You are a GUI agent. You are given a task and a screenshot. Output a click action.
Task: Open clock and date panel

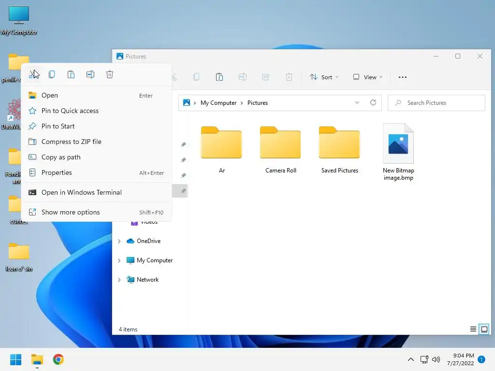pyautogui.click(x=461, y=359)
